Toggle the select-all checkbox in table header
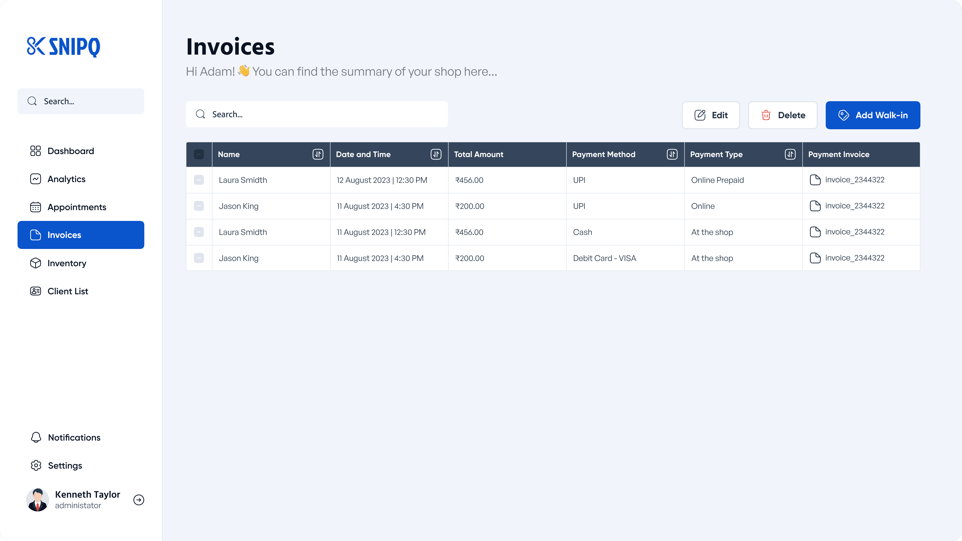The height and width of the screenshot is (541, 962). (x=199, y=154)
